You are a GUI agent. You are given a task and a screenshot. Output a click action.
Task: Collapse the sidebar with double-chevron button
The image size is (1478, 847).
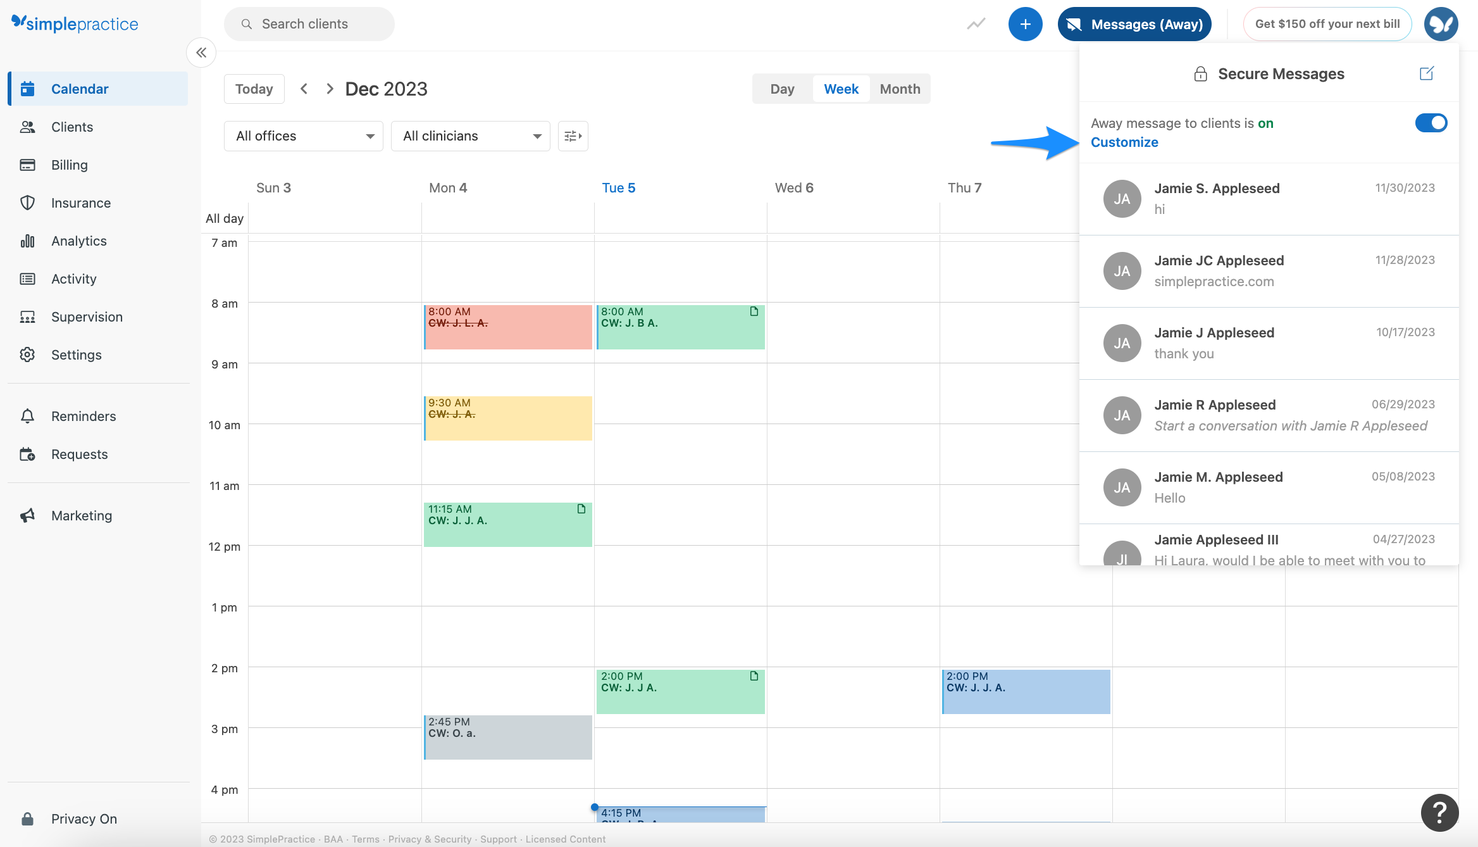pos(201,53)
